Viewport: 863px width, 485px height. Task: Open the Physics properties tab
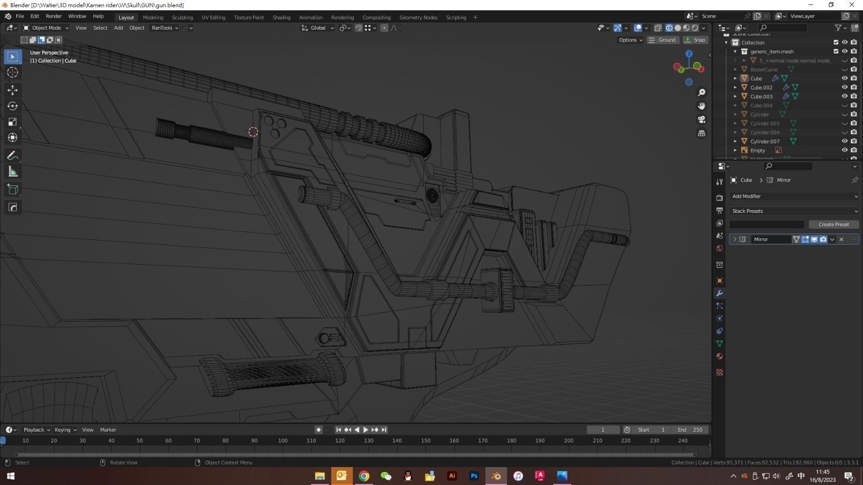click(x=719, y=318)
